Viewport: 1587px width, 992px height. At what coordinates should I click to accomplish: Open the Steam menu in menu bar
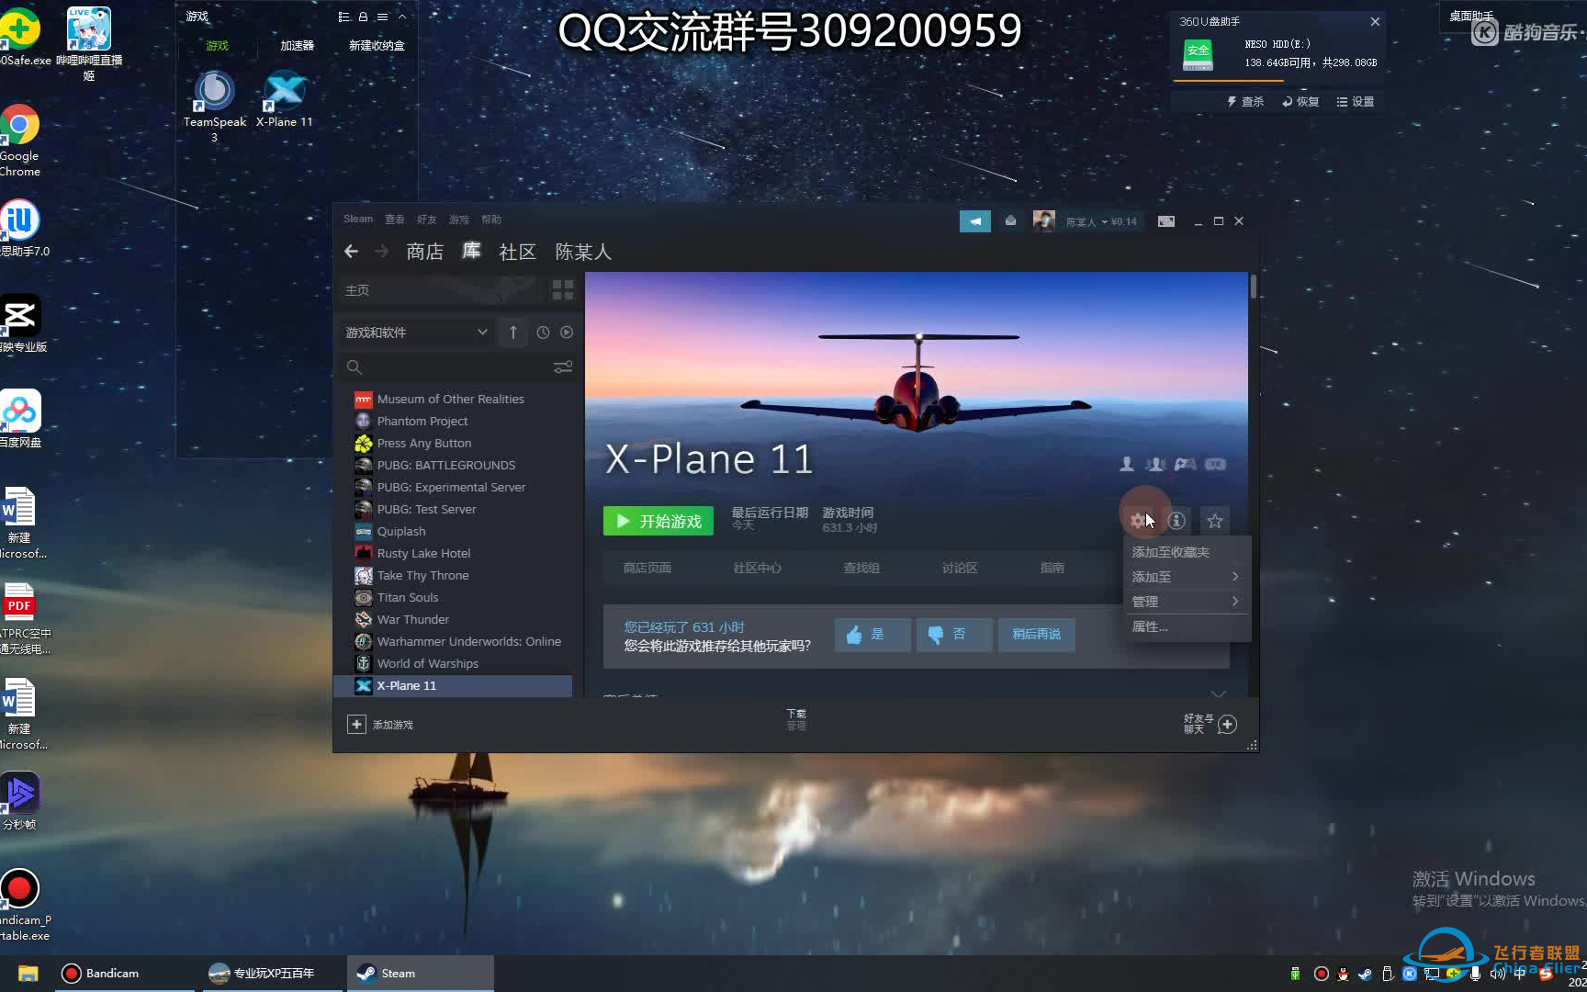click(x=358, y=220)
